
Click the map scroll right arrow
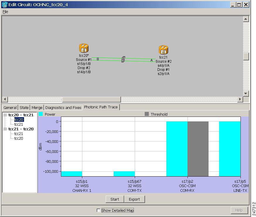coord(240,99)
